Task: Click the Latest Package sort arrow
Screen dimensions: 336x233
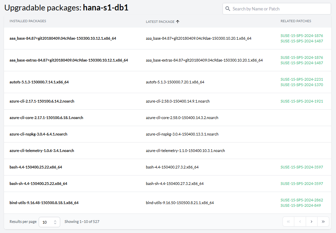Action: click(178, 22)
